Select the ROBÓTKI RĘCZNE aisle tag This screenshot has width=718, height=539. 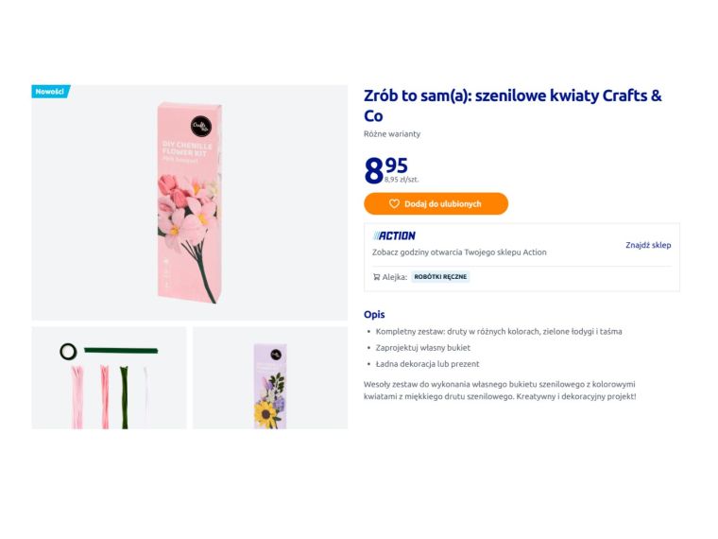coord(441,277)
